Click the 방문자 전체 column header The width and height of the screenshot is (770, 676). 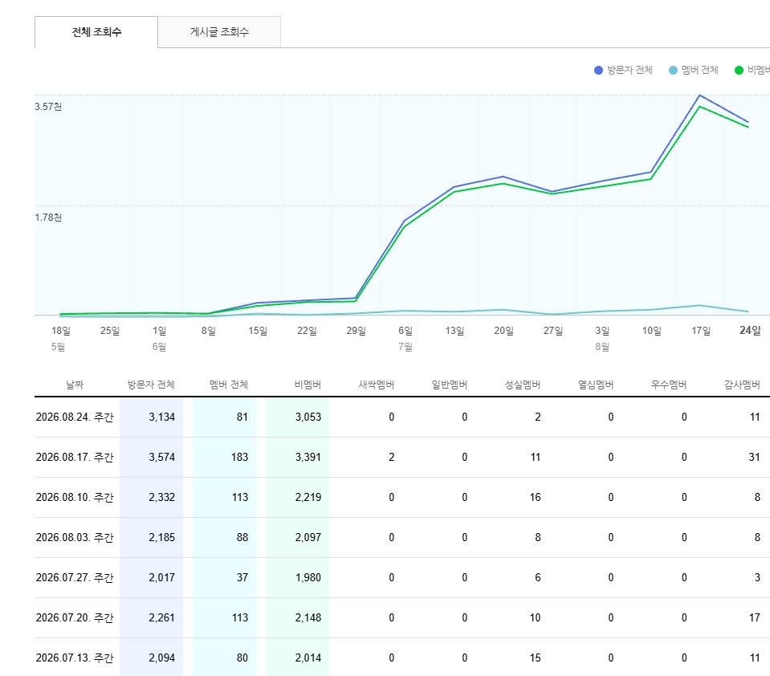pos(151,385)
